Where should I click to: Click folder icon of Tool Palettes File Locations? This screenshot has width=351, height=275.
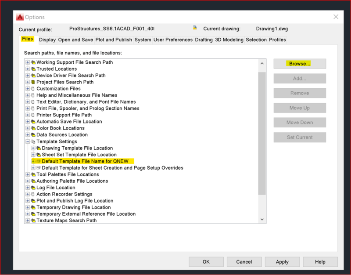tap(33, 174)
